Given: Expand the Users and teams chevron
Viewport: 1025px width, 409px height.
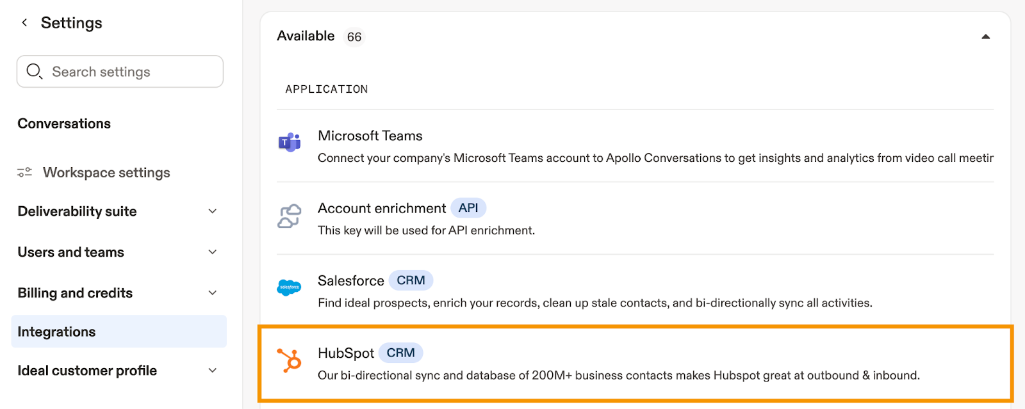Looking at the screenshot, I should 213,252.
